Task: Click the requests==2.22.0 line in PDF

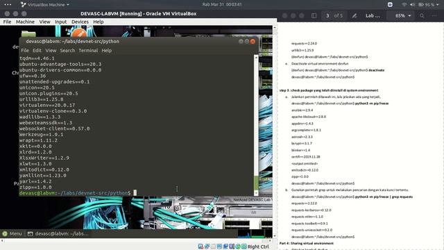Action: click(304, 203)
